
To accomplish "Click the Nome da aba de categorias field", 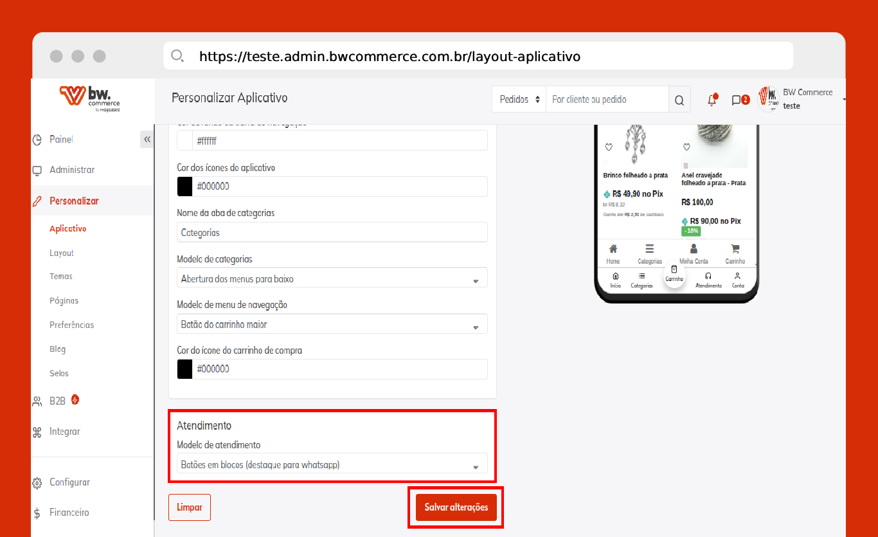I will (x=332, y=233).
